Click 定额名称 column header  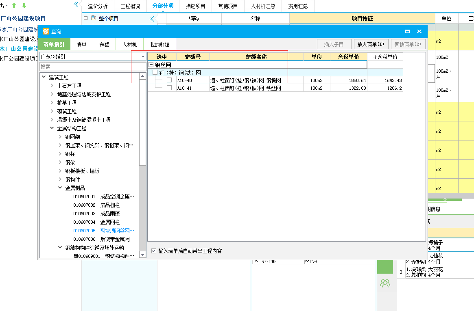(x=256, y=57)
